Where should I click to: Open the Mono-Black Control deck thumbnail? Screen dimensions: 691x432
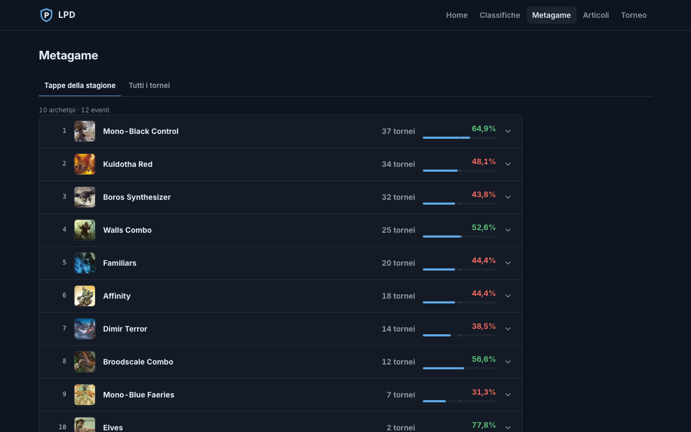[85, 131]
